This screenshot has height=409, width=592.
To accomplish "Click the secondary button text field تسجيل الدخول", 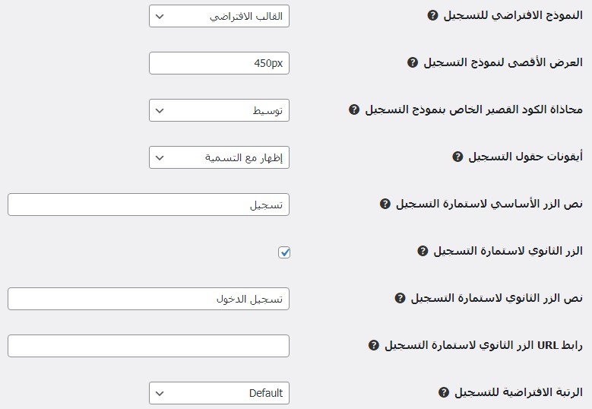I will [148, 299].
